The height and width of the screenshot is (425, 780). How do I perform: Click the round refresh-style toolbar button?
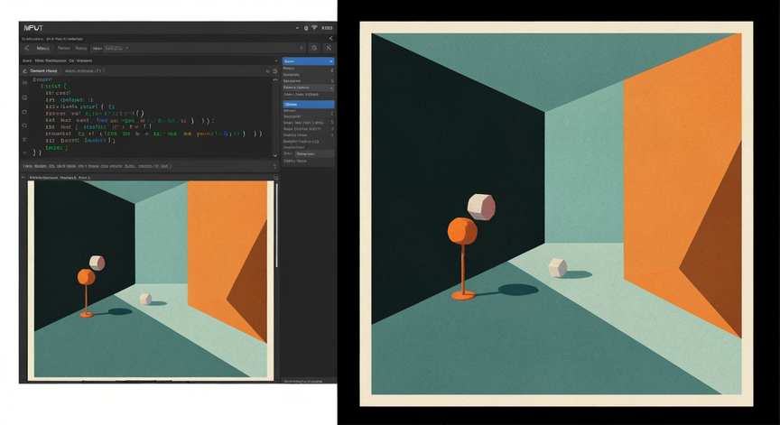(x=314, y=48)
